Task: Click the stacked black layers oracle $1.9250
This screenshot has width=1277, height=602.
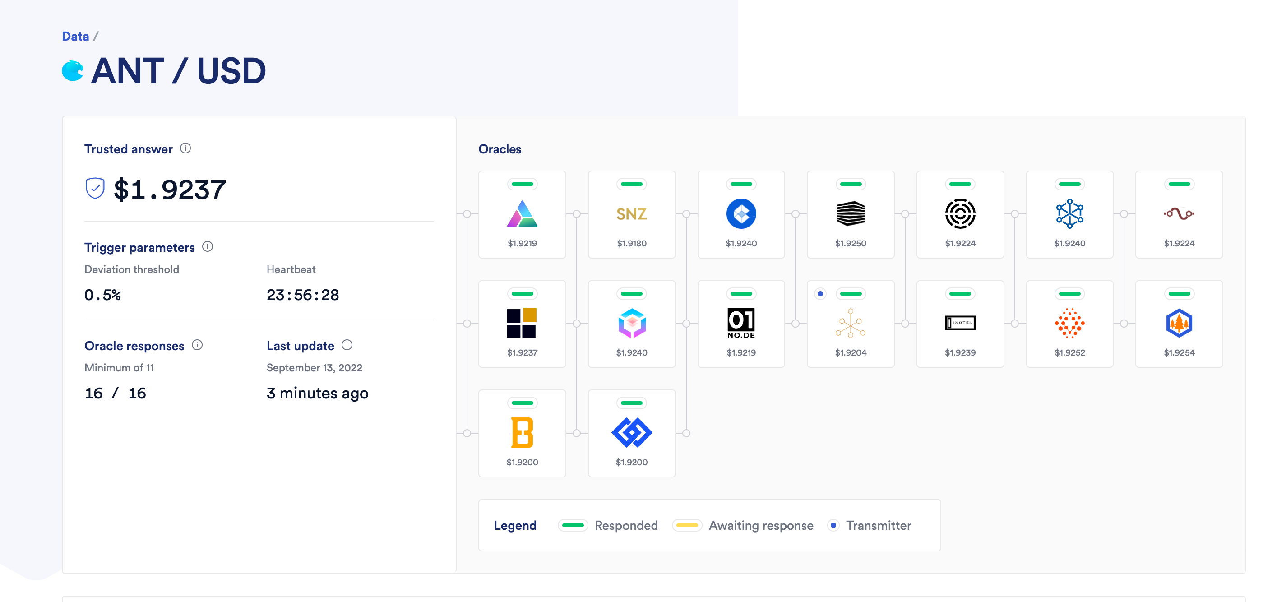Action: click(x=850, y=214)
